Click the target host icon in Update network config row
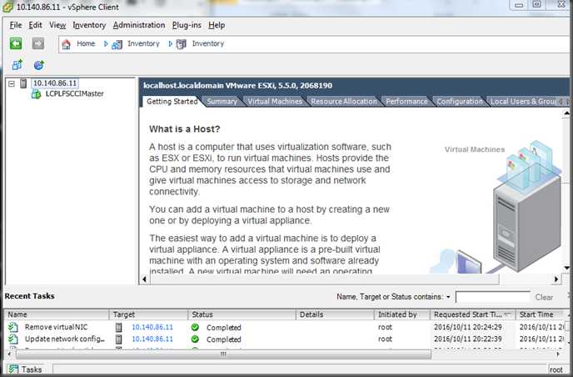The height and width of the screenshot is (377, 573). pos(119,339)
